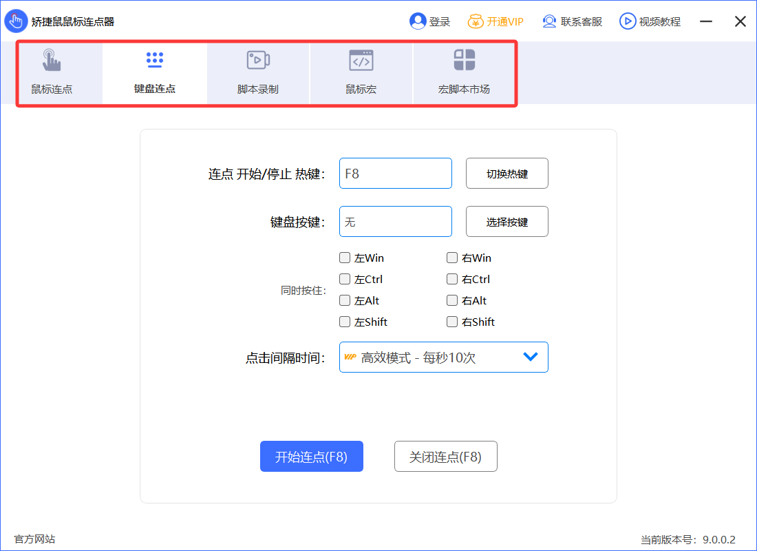Click the 关闭连点(F8) button
The height and width of the screenshot is (551, 757).
[446, 456]
